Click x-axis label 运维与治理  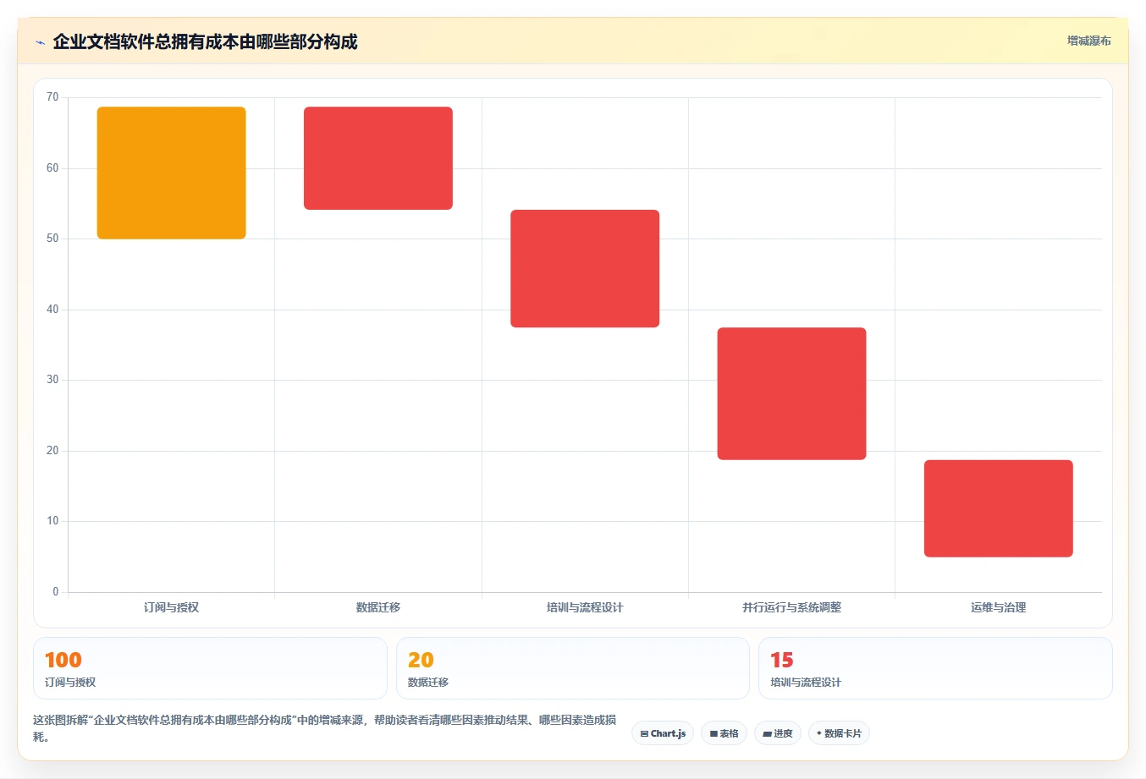tap(999, 607)
